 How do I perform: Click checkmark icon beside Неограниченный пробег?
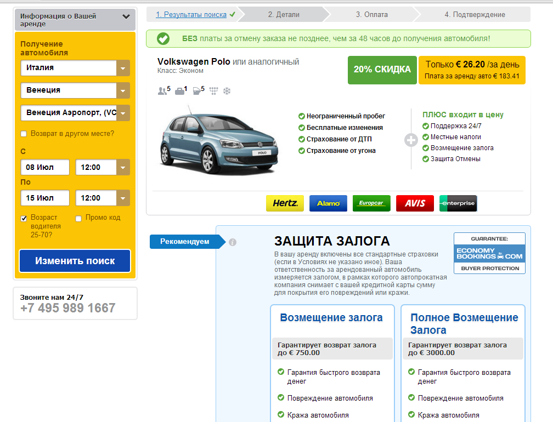302,116
